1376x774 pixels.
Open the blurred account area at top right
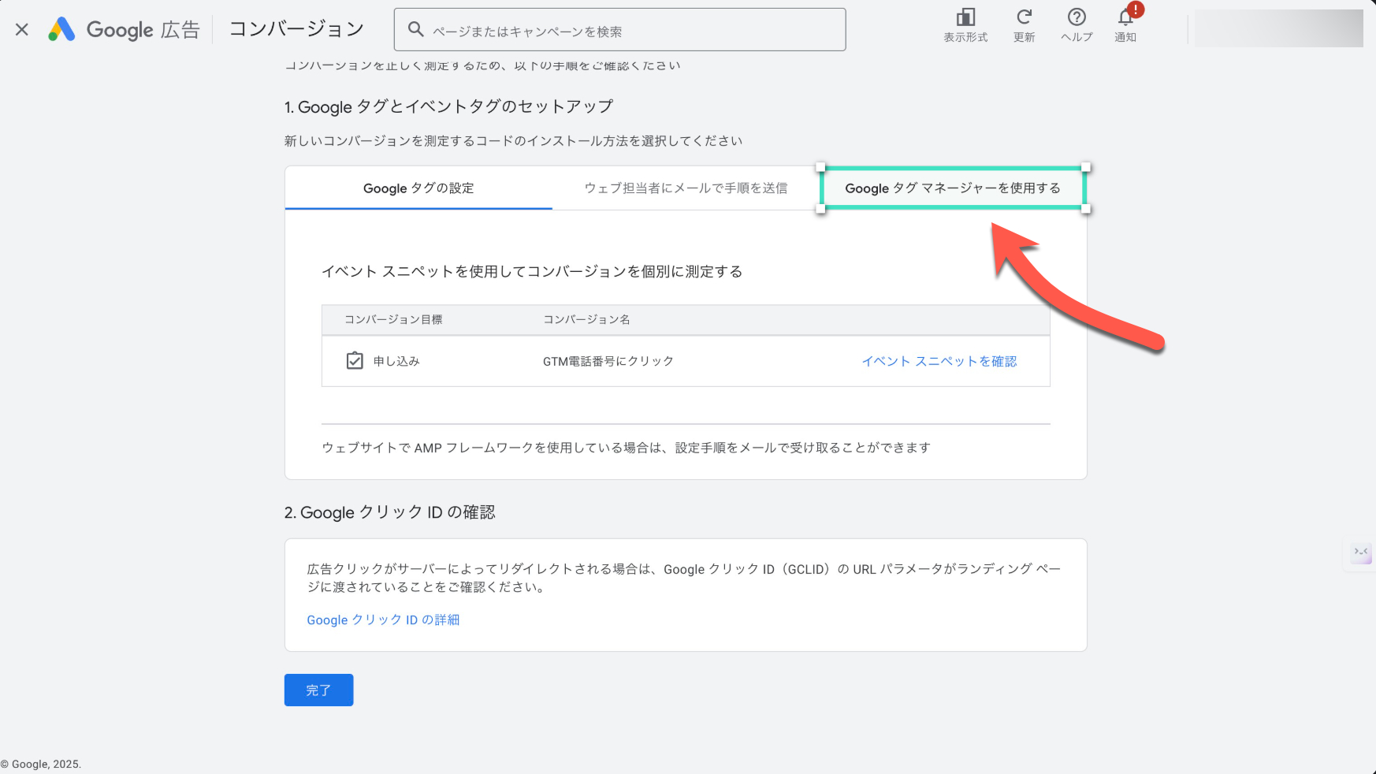click(1278, 29)
